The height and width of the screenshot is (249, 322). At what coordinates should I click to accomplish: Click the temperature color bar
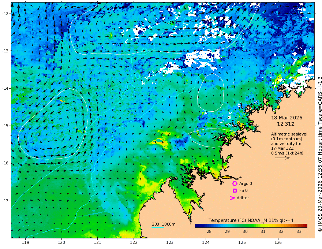pos(251,226)
